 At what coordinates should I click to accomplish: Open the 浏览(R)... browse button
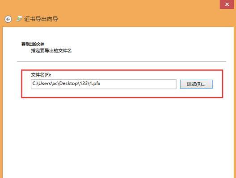tap(196, 84)
